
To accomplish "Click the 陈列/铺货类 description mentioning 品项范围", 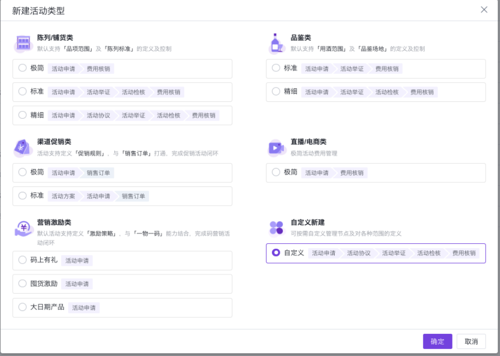I will (104, 49).
